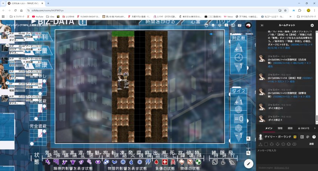Screen dimensions: 318x171
Task: Click the 死亡 (dead) skull icon
Action: (x=173, y=162)
